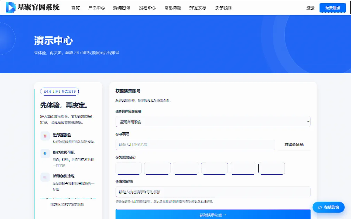Click the 演示中心 page heading
Viewport: 351px width, 219px height.
point(54,41)
